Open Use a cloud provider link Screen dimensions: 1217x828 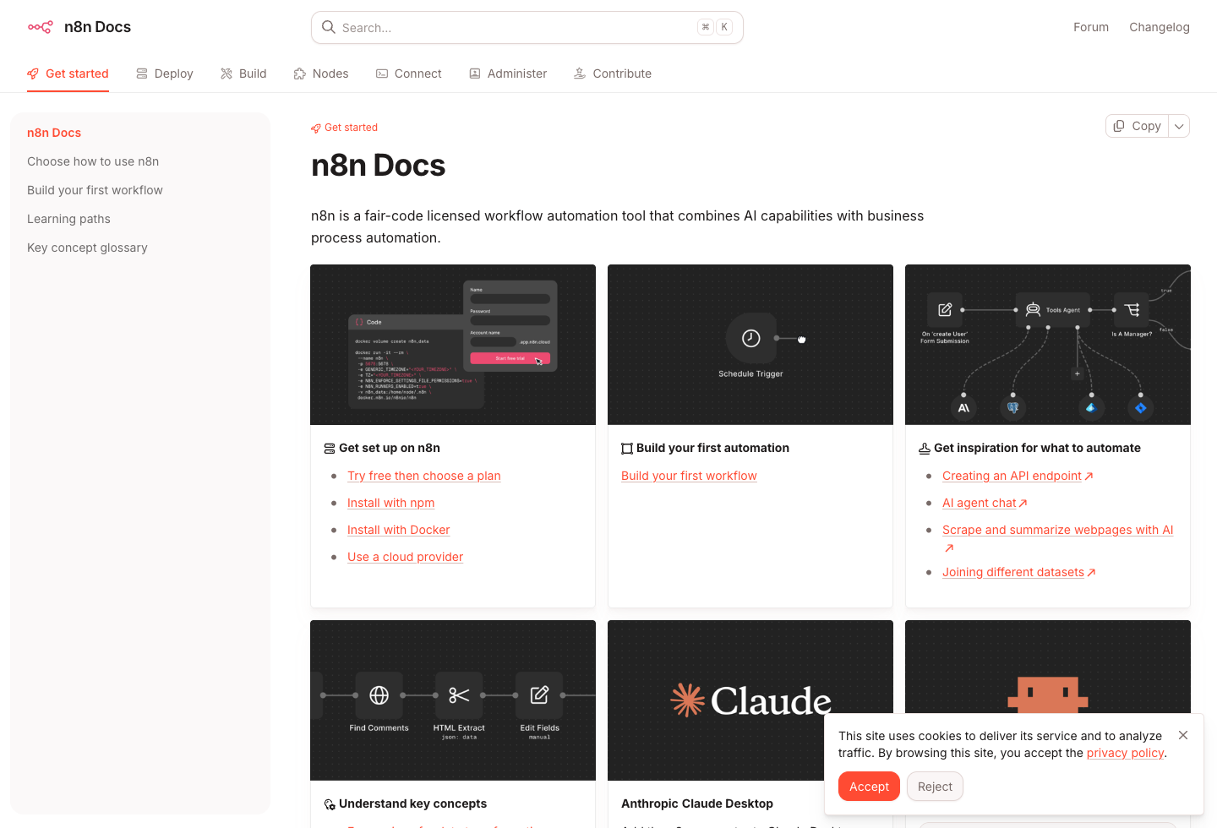pyautogui.click(x=406, y=557)
